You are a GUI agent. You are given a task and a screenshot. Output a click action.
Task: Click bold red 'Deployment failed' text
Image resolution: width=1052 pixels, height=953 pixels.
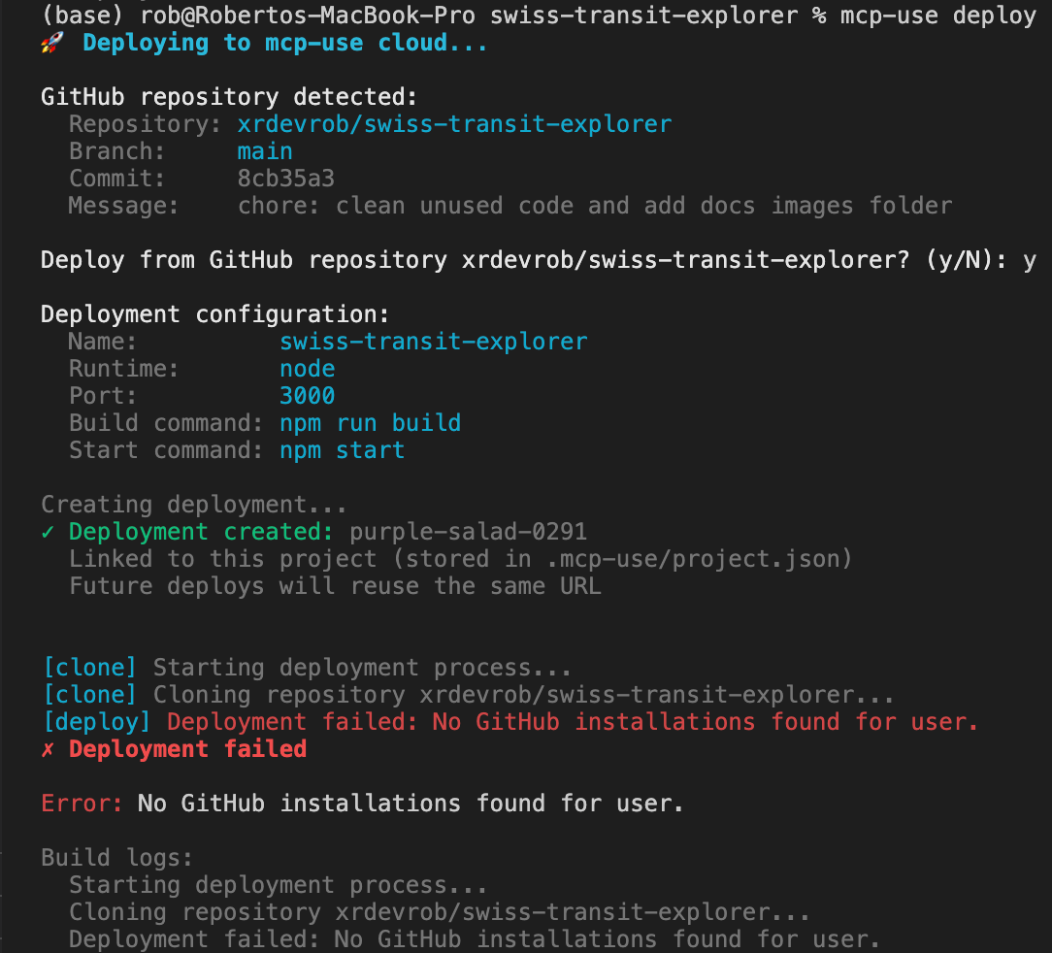coord(188,749)
